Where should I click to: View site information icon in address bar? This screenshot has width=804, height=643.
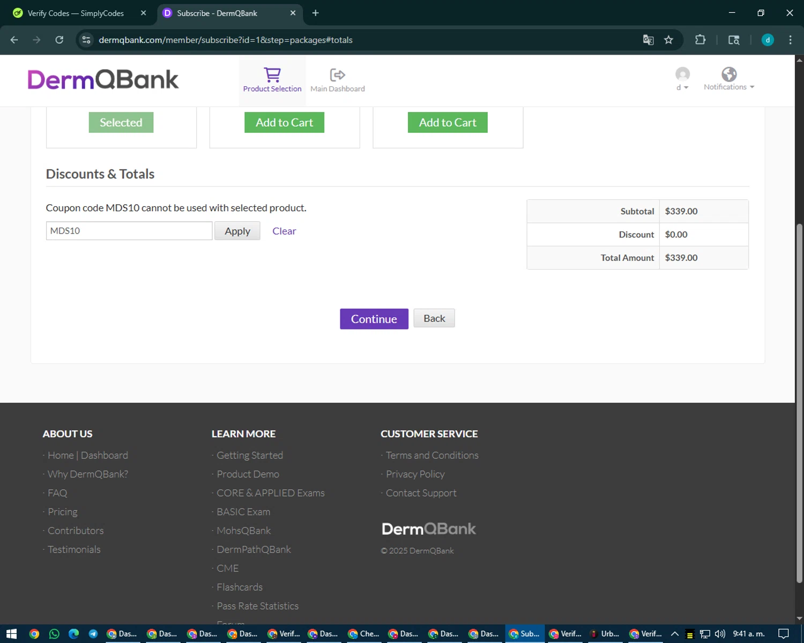tap(86, 40)
